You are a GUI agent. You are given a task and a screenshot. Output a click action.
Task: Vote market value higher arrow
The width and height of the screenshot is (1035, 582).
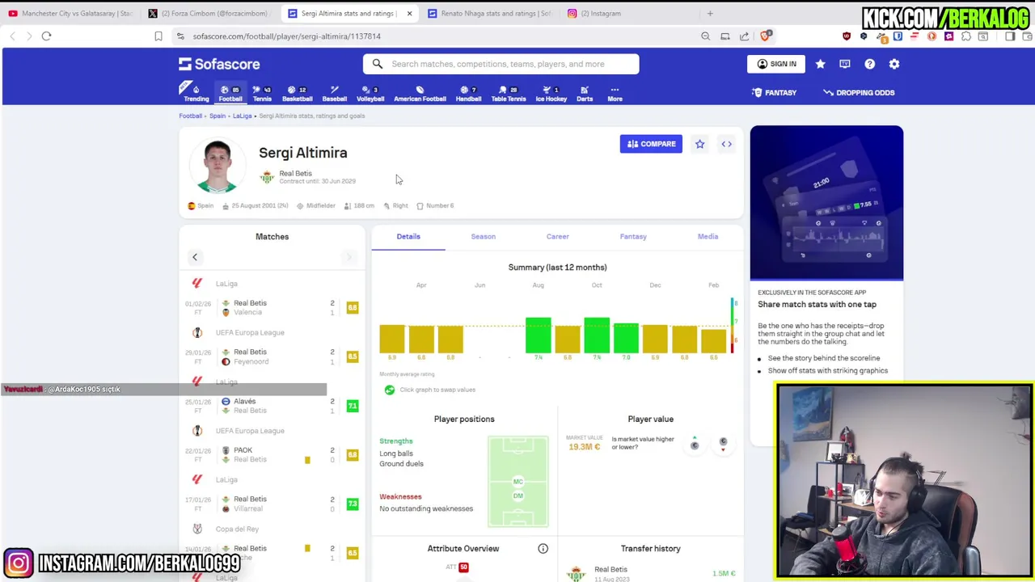click(694, 443)
